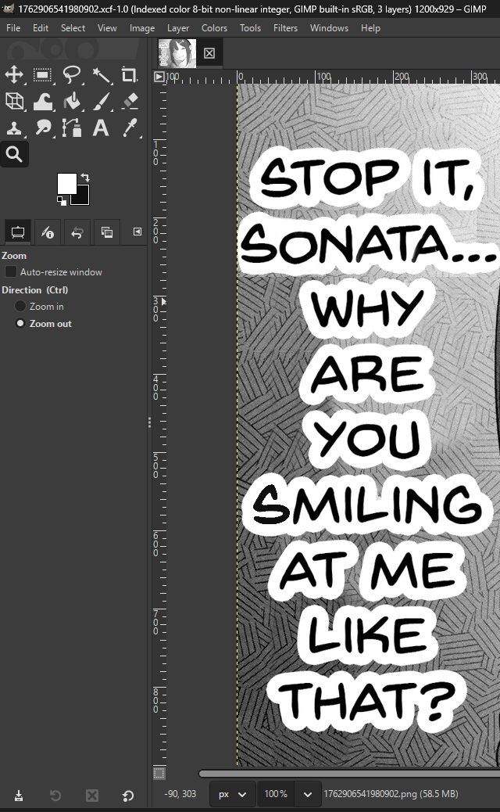Screen dimensions: 500x812
Task: Reset colors to default black and white
Action: click(x=61, y=200)
